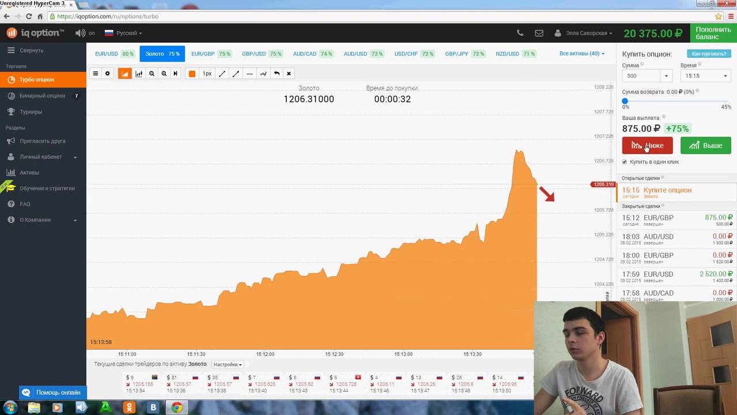737x415 pixels.
Task: Undo last drawing with arrow icon
Action: (277, 74)
